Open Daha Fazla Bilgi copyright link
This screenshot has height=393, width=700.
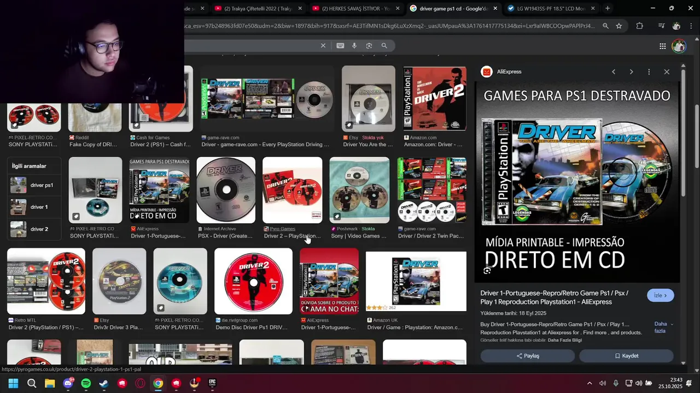[564, 340]
